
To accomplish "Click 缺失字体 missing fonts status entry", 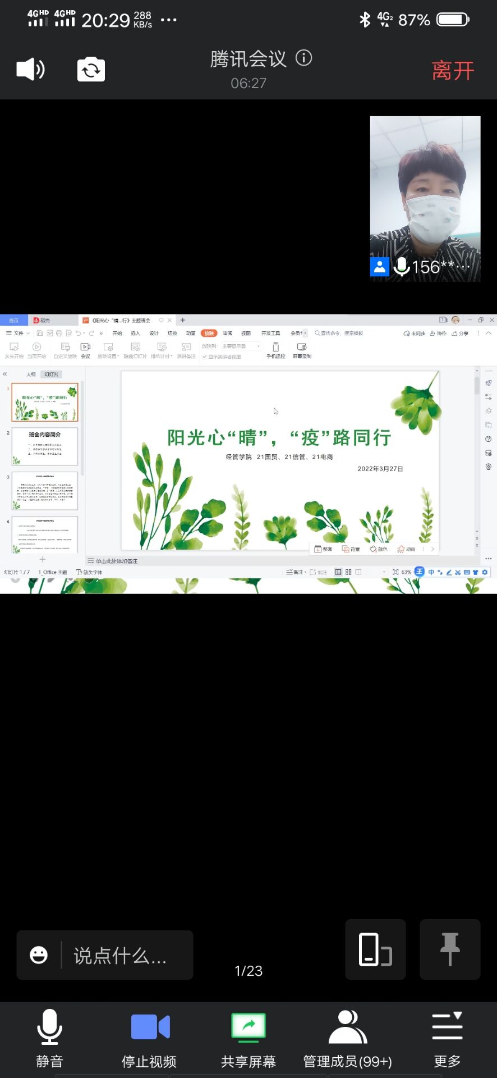I will tap(89, 572).
